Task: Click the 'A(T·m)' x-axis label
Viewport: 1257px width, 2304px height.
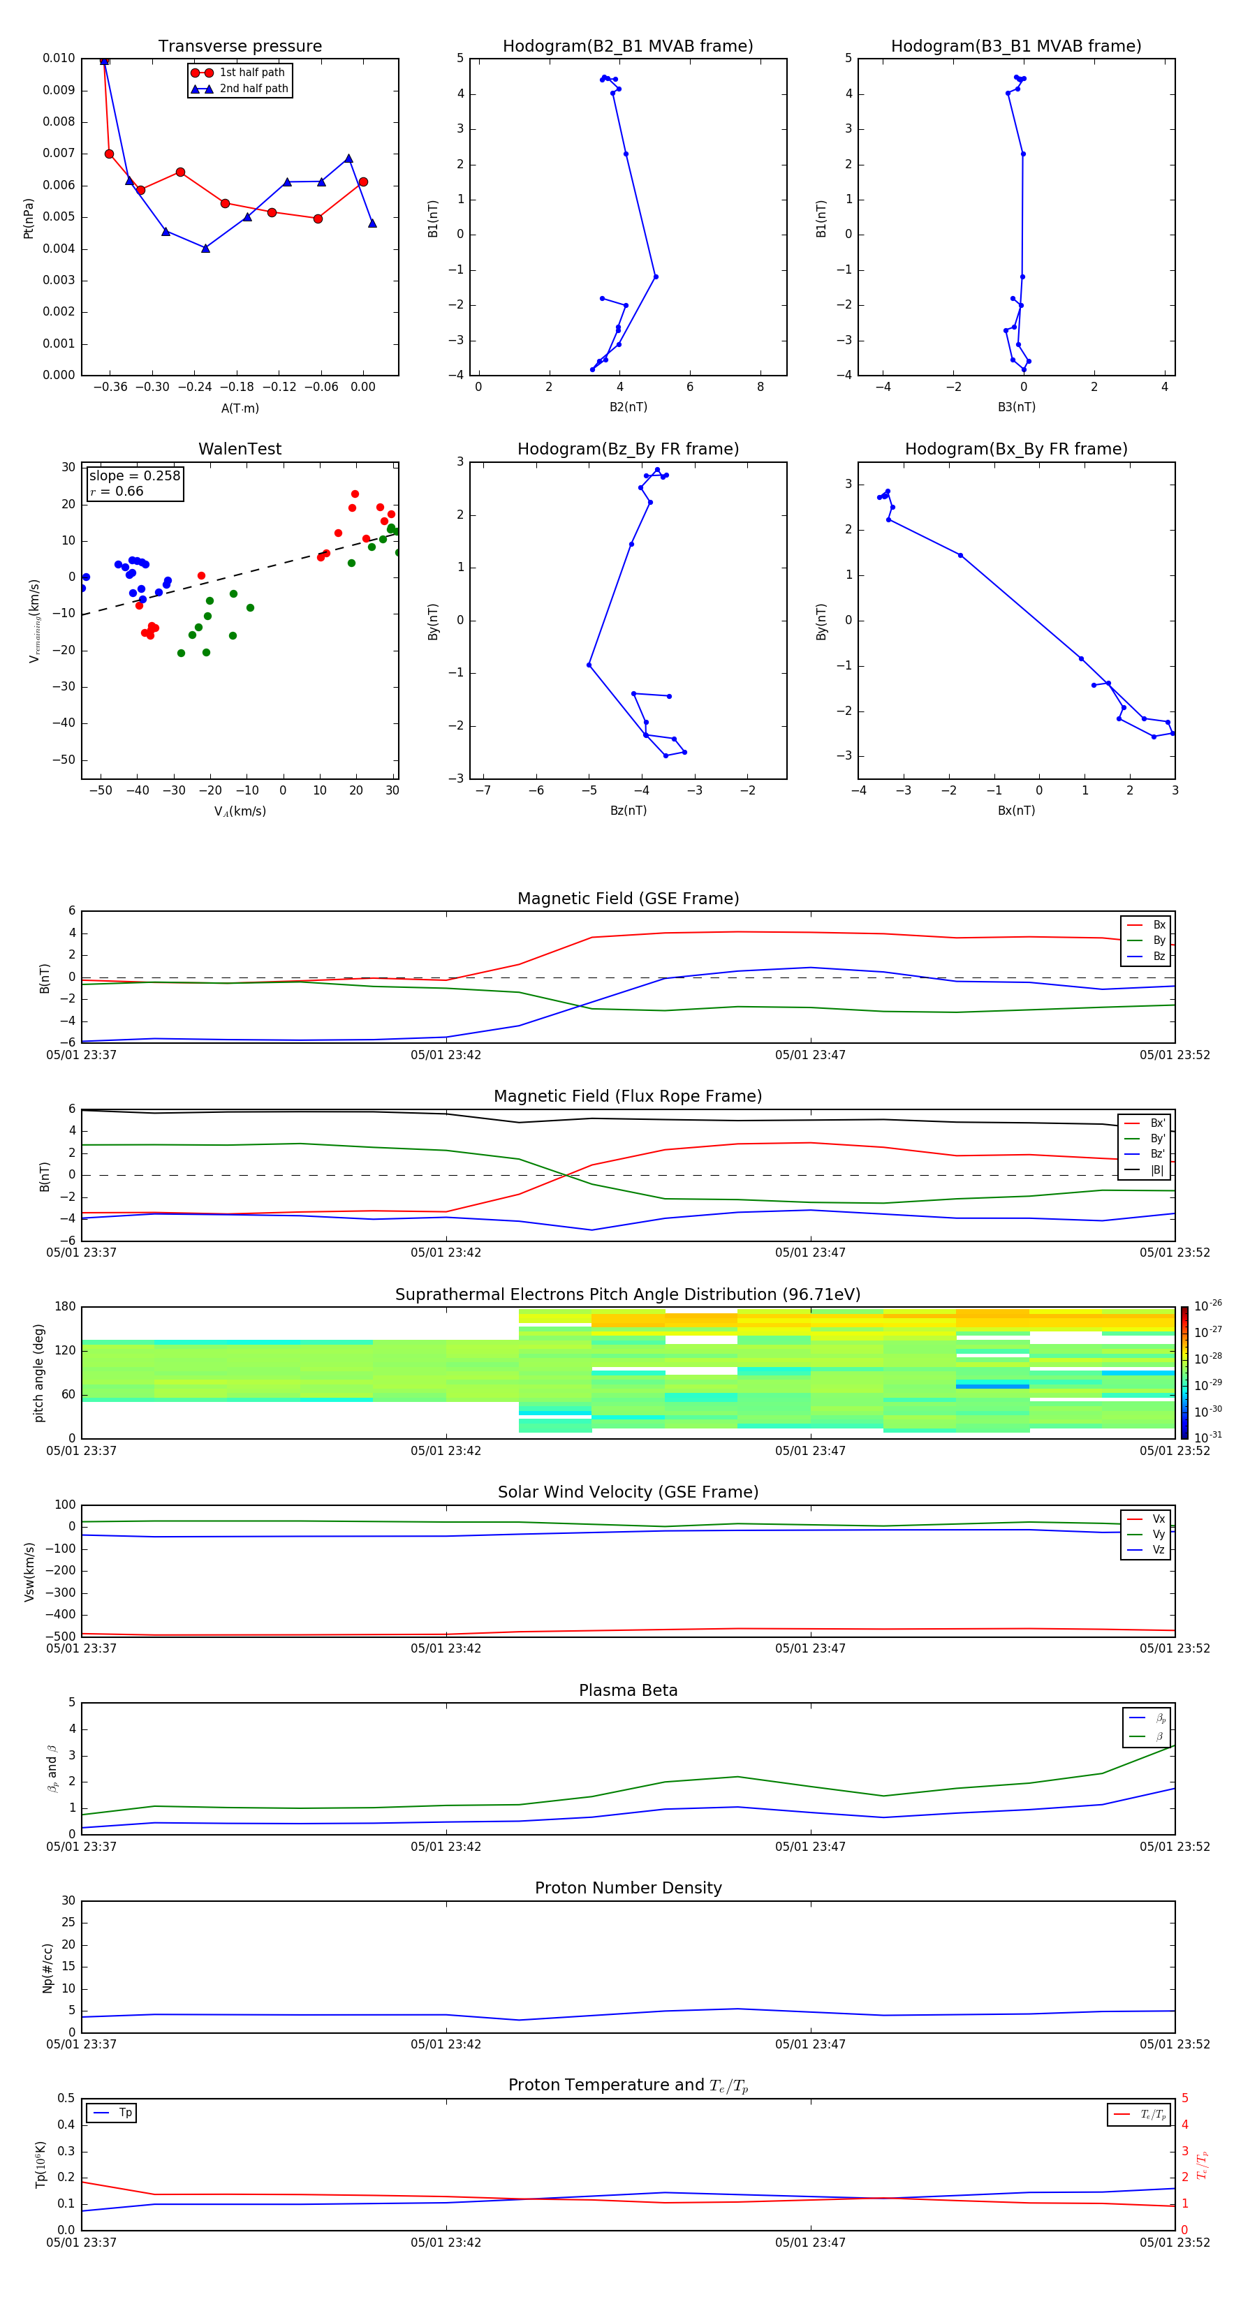Action: [x=240, y=408]
